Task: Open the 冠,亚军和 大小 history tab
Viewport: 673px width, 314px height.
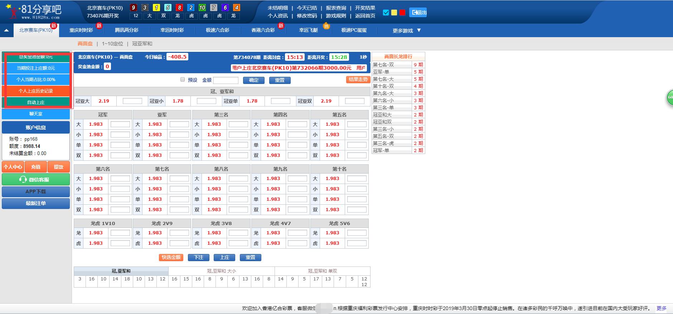Action: click(x=221, y=271)
